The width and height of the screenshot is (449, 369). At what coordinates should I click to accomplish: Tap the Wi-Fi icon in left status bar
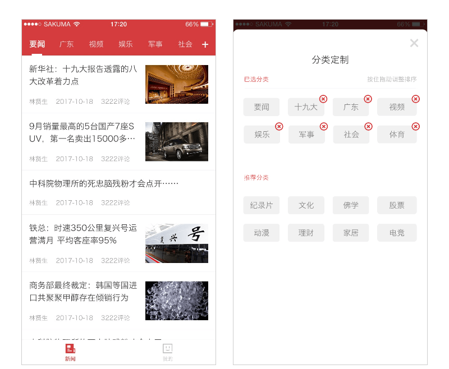point(76,24)
